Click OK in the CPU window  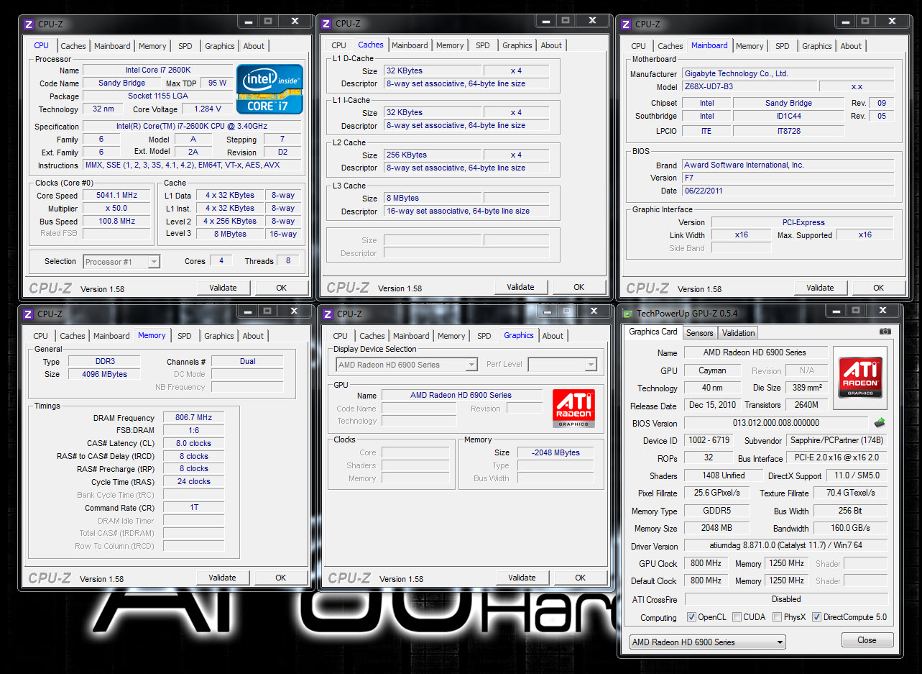click(x=281, y=288)
